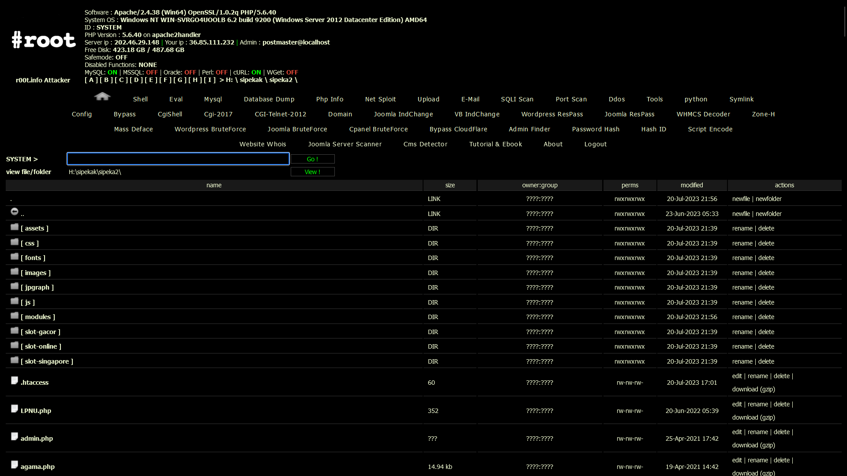Click the admin.php file icon
The width and height of the screenshot is (847, 476).
pyautogui.click(x=15, y=436)
